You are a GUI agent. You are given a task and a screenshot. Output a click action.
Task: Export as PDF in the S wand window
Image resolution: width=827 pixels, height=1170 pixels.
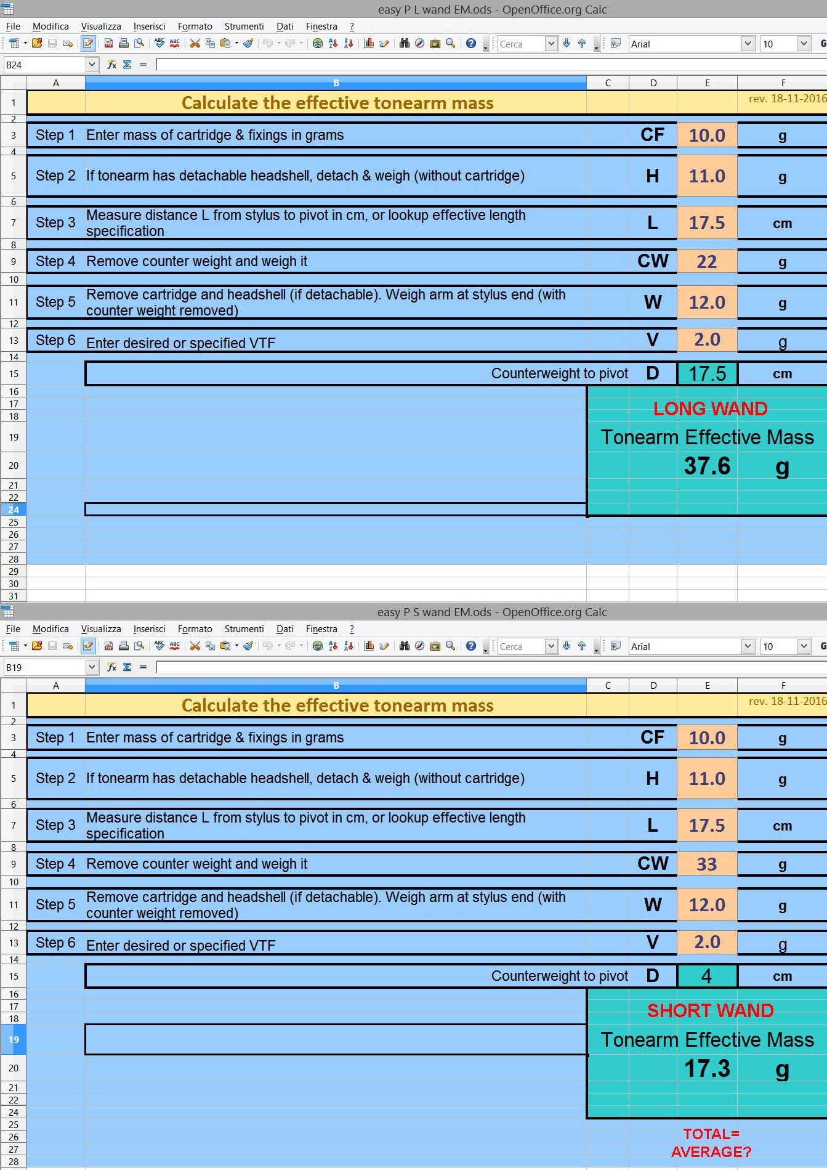tap(108, 646)
